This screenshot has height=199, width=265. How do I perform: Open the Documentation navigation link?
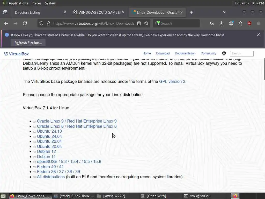(x=185, y=53)
